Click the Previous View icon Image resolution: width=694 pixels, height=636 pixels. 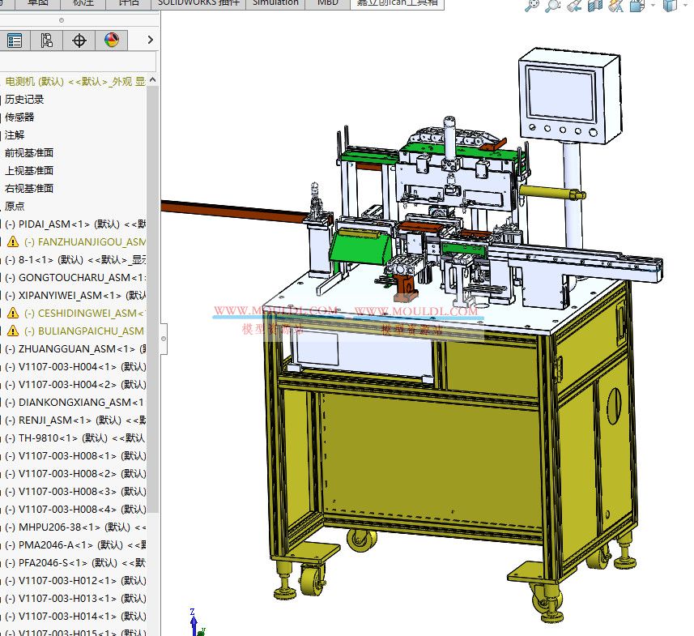pyautogui.click(x=575, y=6)
